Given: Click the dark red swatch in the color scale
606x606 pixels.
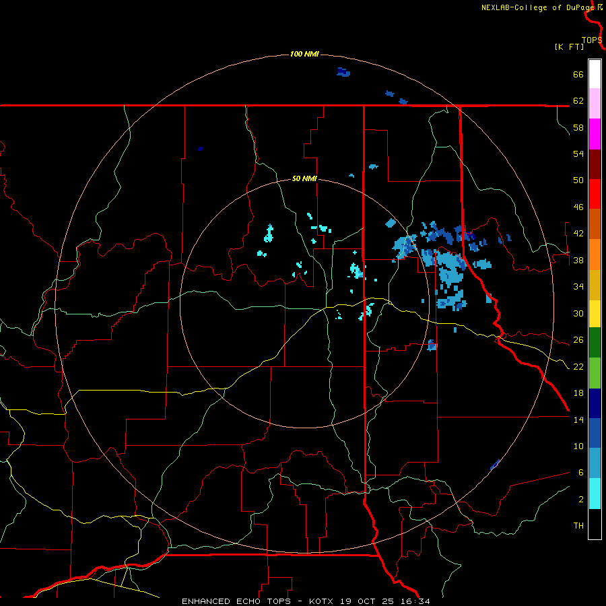Looking at the screenshot, I should [x=595, y=164].
